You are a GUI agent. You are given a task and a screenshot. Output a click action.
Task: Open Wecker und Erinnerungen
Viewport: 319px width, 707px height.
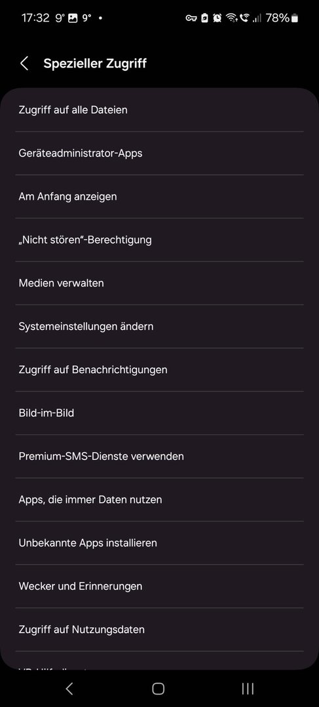159,586
